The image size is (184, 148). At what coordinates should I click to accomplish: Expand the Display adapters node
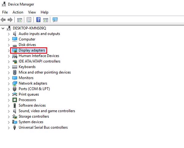tap(9, 50)
